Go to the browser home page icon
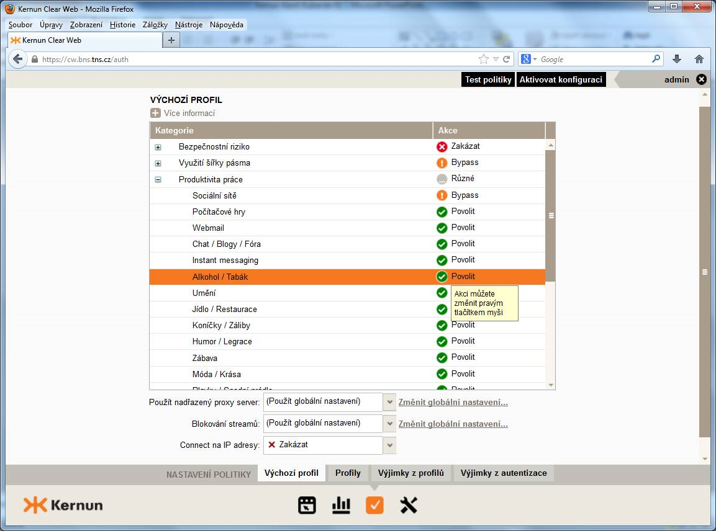The image size is (716, 531). click(x=699, y=59)
